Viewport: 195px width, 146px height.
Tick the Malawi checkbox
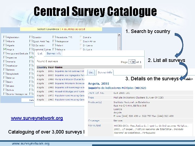point(54,45)
